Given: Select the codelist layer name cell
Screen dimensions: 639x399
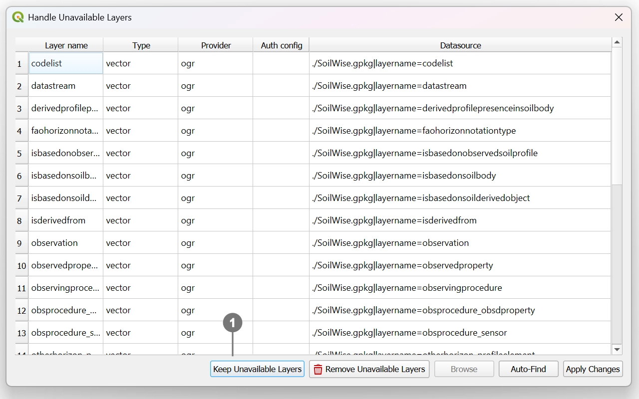Looking at the screenshot, I should (65, 63).
